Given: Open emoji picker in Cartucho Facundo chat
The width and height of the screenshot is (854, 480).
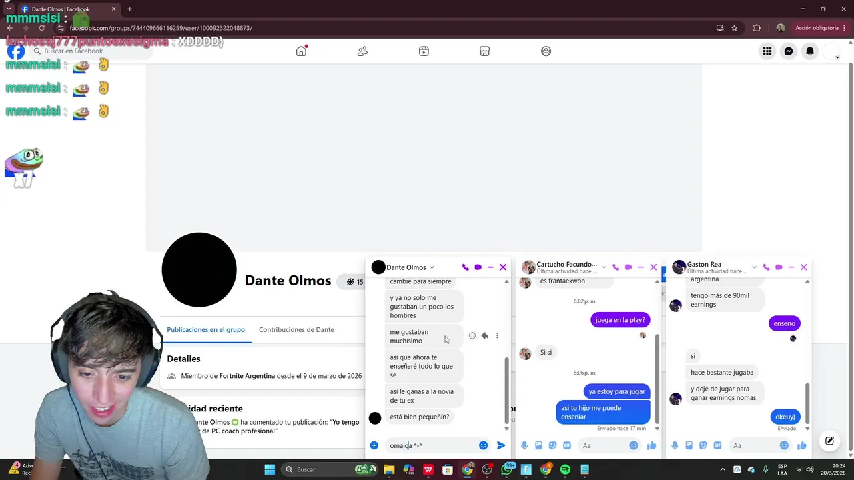Looking at the screenshot, I should coord(634,445).
